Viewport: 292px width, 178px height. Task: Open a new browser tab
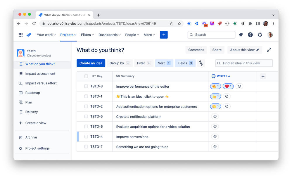click(x=99, y=15)
